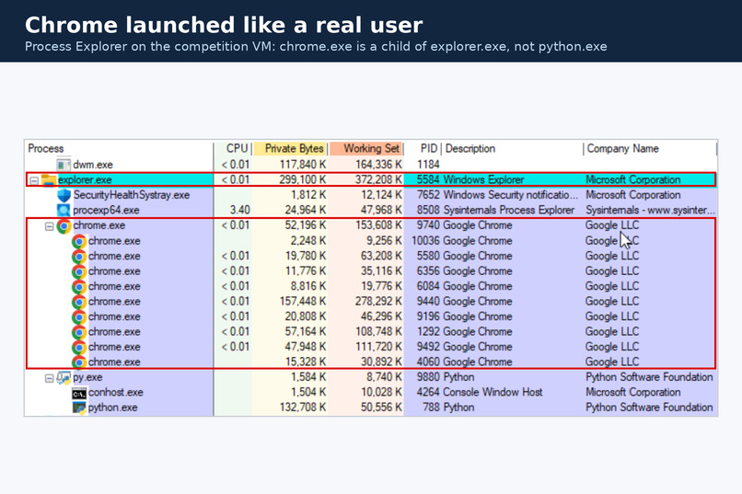Screen dimensions: 742x494
Task: Click the explorer.exe folder icon
Action: [x=48, y=180]
